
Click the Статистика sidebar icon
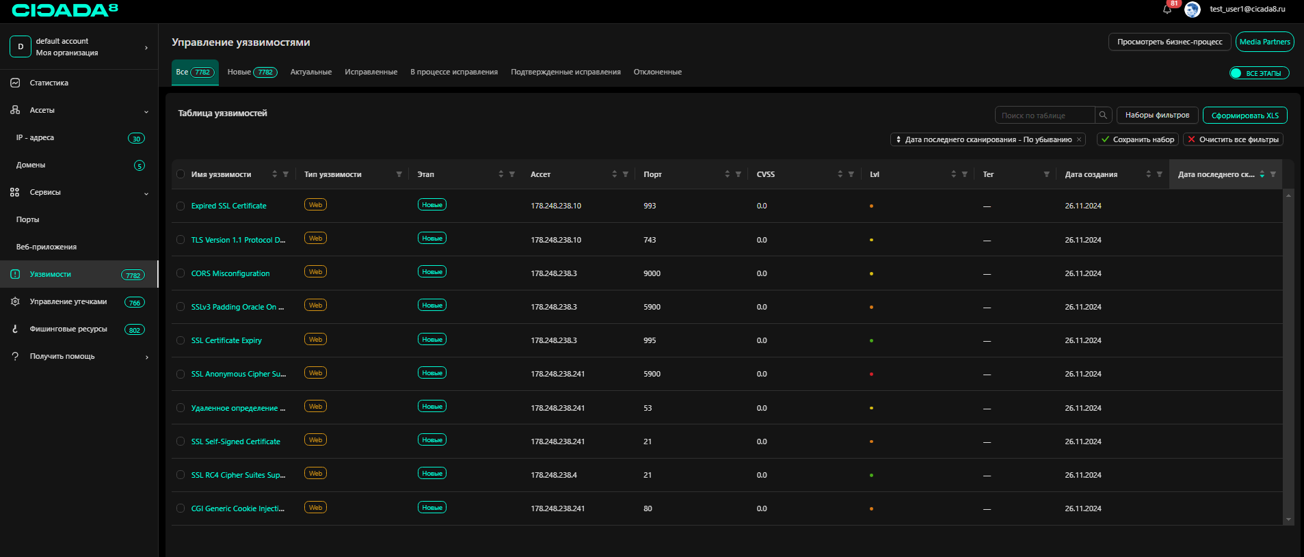[x=15, y=83]
